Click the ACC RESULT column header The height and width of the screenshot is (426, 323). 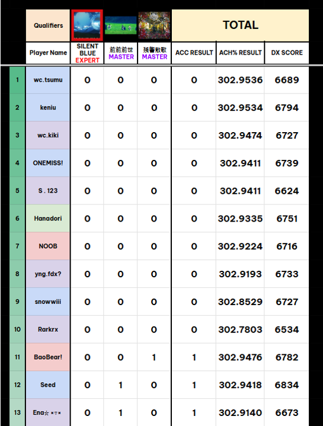194,53
